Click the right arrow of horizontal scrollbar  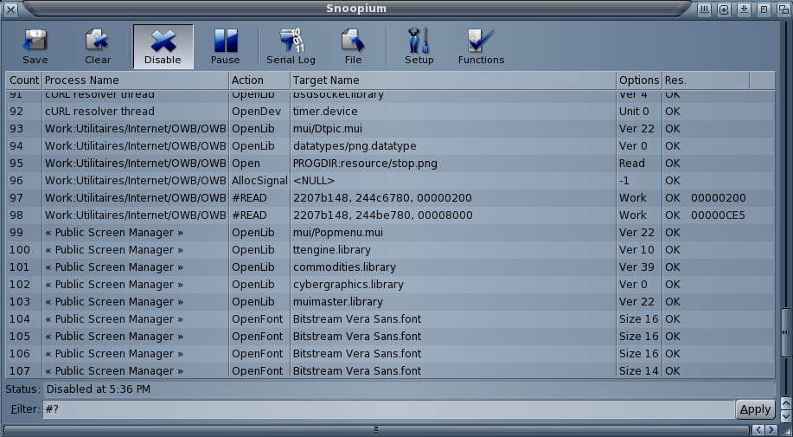[771, 430]
